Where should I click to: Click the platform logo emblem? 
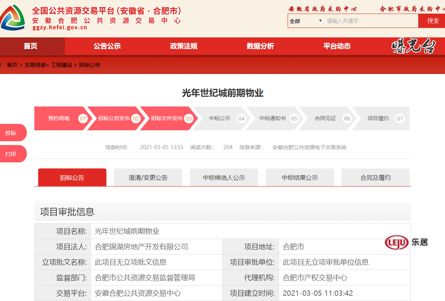[12, 18]
